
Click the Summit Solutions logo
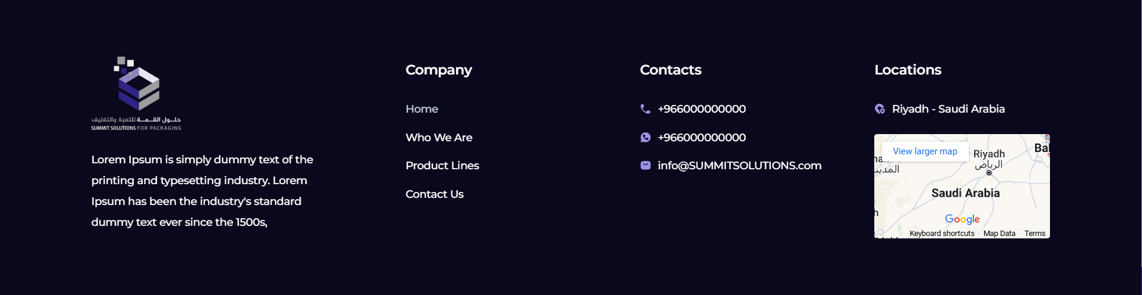point(136,93)
